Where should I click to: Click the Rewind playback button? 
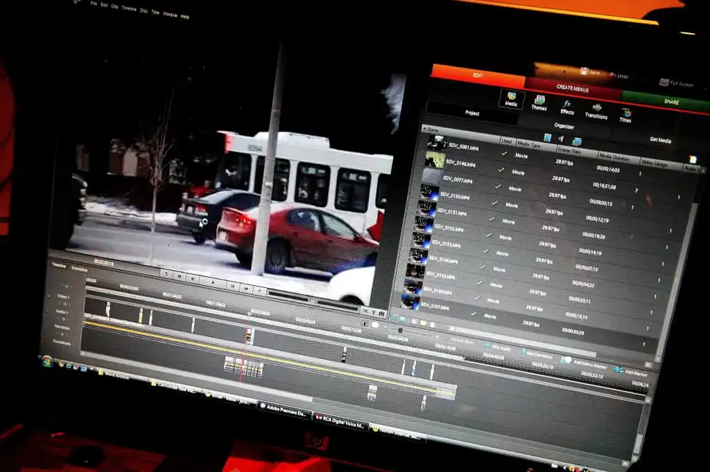(x=180, y=276)
